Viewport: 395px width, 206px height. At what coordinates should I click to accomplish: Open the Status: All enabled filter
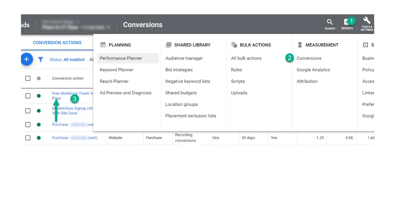pos(67,60)
